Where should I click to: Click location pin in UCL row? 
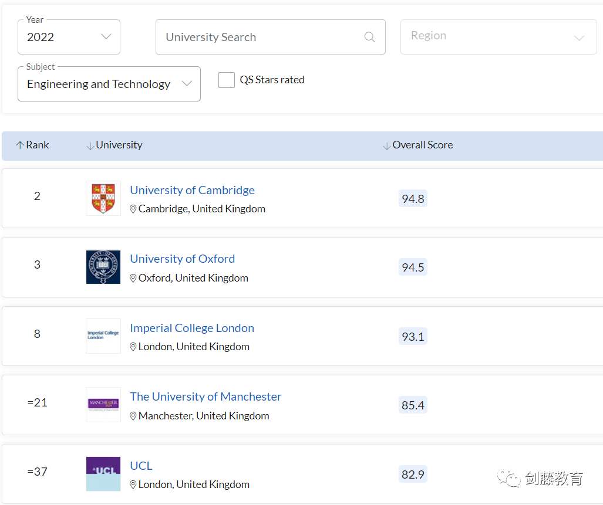(x=133, y=484)
